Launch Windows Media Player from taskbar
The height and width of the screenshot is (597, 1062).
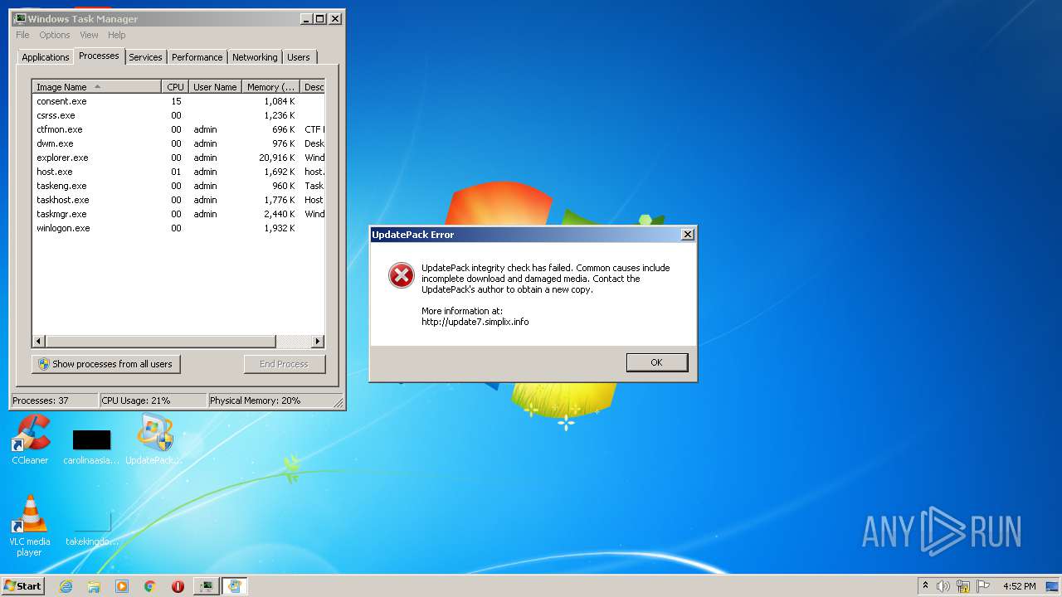tap(122, 586)
